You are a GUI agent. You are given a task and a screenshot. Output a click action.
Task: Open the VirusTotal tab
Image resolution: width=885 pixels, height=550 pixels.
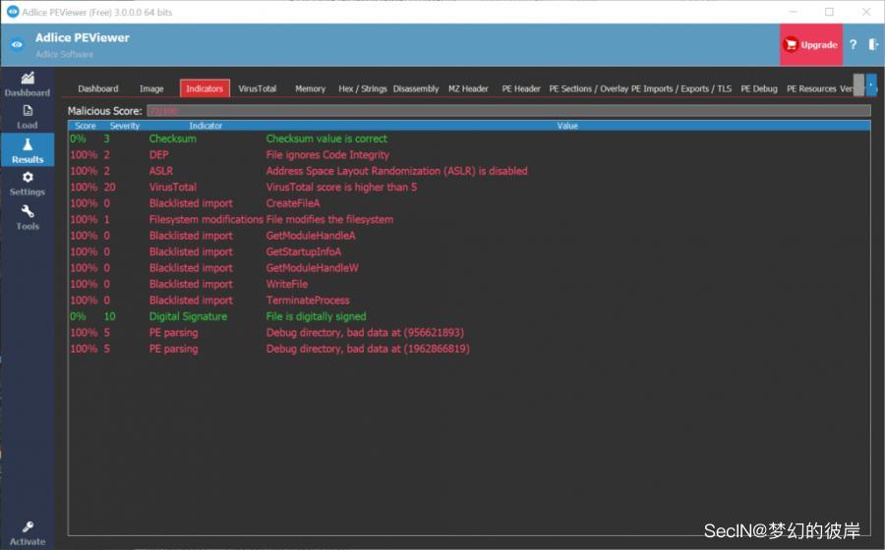[258, 88]
